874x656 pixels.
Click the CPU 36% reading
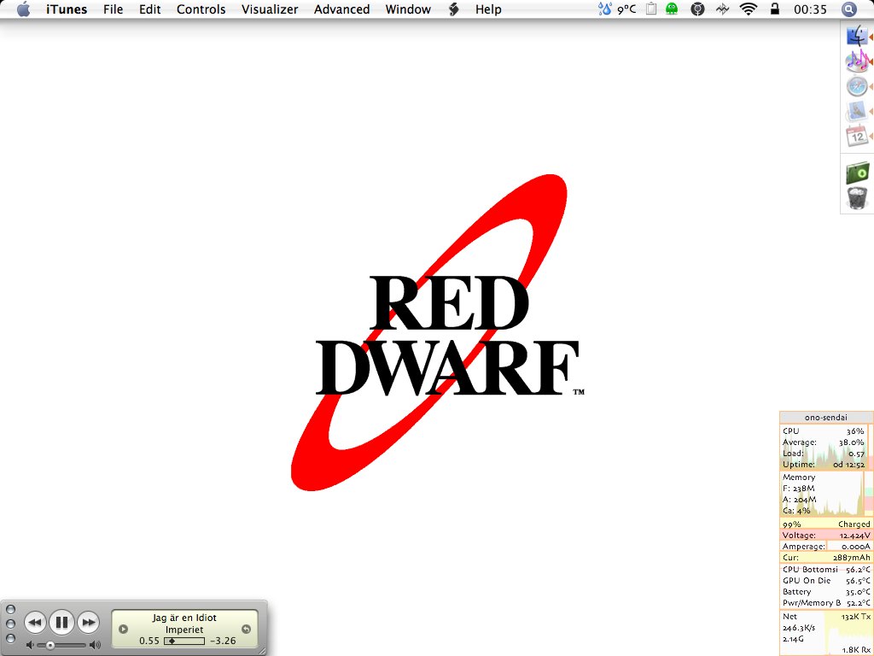point(824,431)
